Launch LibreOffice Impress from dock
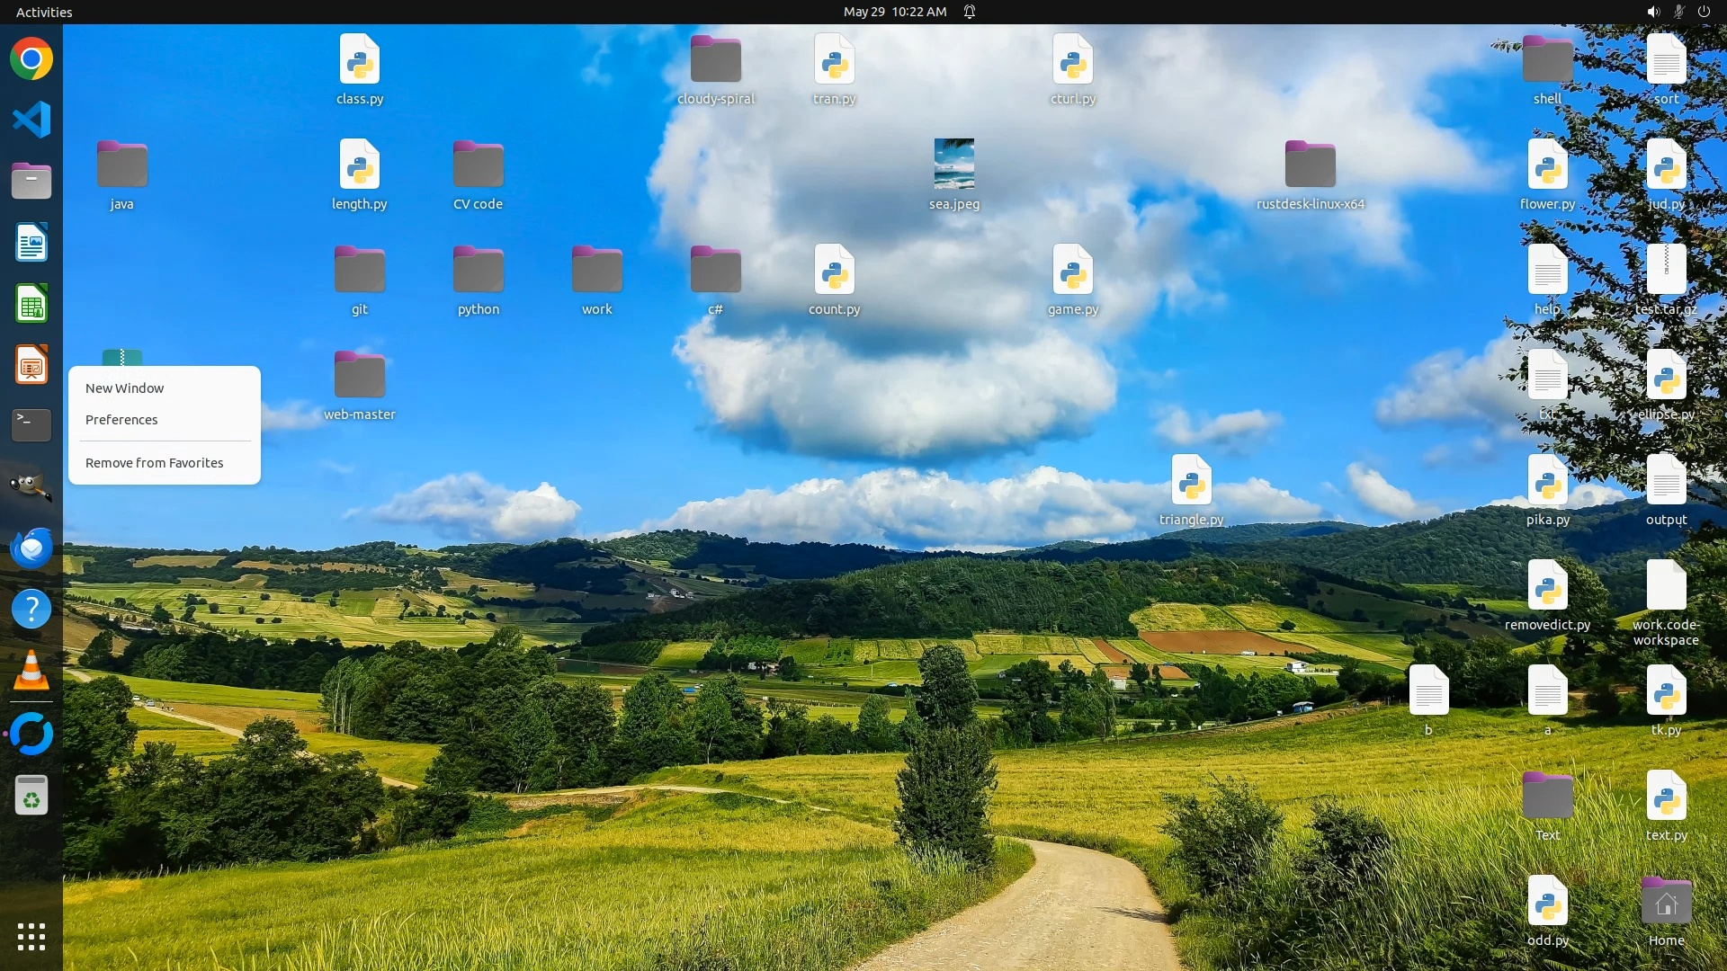This screenshot has width=1727, height=971. (31, 365)
